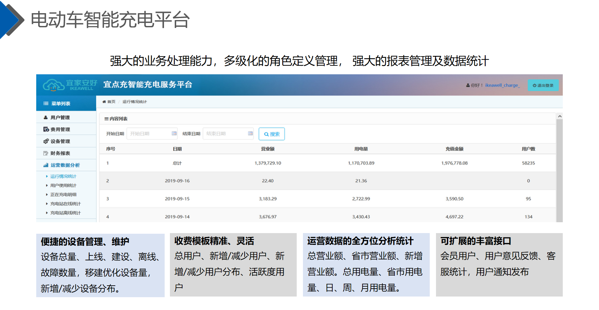
Task: Click the 退出登录 logout button
Action: pos(543,85)
